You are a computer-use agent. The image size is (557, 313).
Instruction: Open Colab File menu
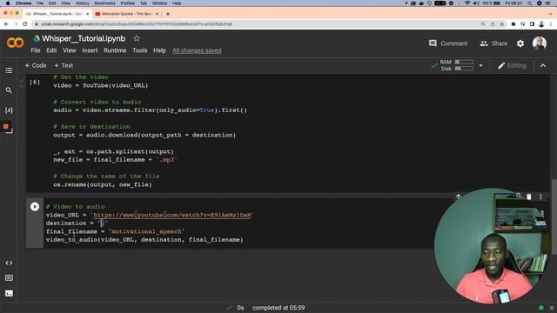(x=36, y=50)
